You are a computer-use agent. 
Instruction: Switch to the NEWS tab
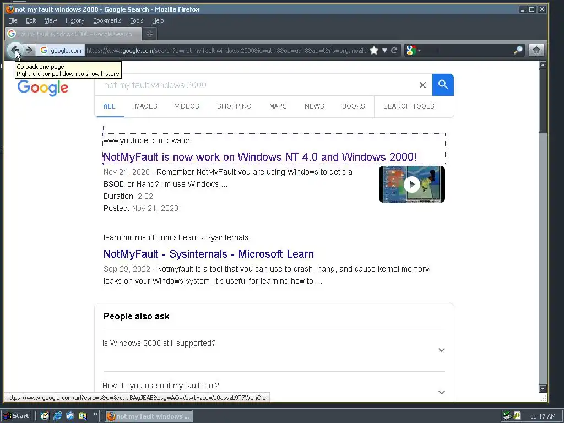[x=314, y=106]
